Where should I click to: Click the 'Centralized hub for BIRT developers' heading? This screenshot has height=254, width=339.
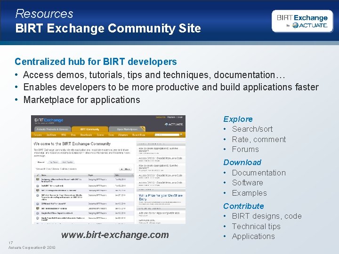click(x=96, y=62)
